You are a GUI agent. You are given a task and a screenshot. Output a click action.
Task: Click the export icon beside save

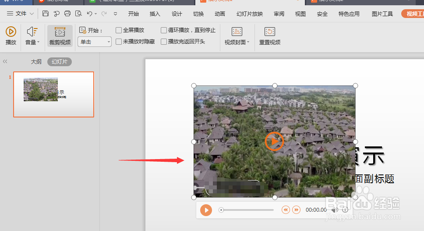tap(57, 14)
